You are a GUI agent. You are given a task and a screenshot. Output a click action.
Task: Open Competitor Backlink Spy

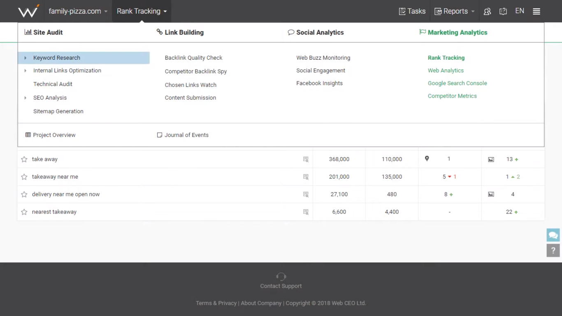(196, 72)
